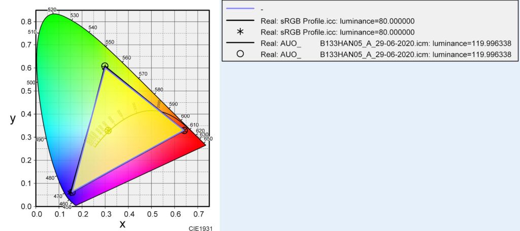The image size is (520, 231).
Task: Click the 480 wavelength label
Action: coord(50,178)
